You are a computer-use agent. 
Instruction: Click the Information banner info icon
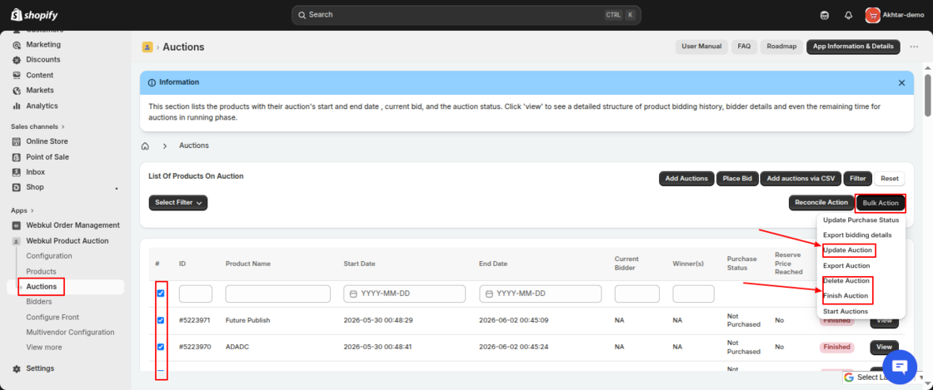coord(152,82)
